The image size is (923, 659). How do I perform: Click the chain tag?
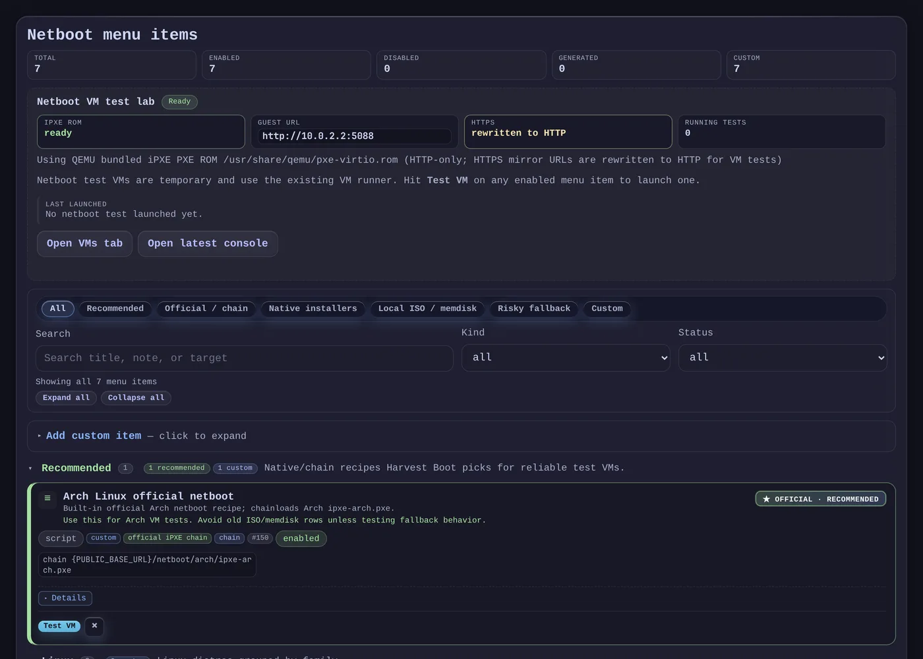(x=229, y=538)
